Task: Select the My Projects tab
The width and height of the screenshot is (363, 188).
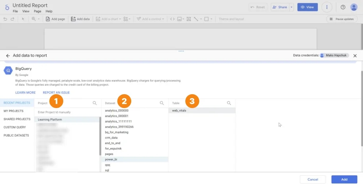Action: click(17, 111)
